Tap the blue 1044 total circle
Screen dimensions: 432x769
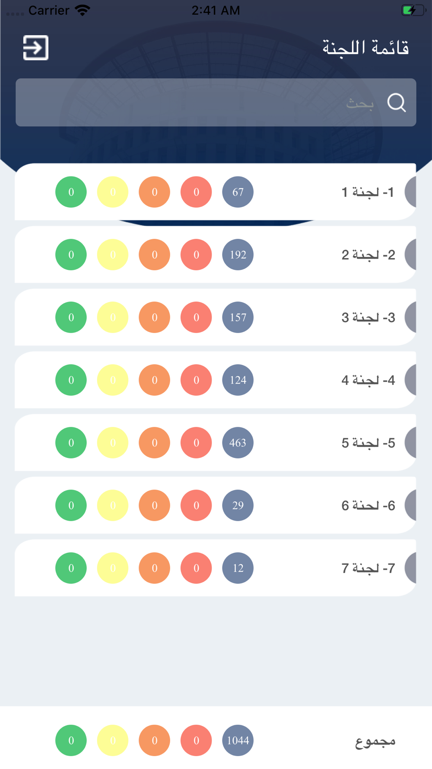tap(238, 740)
